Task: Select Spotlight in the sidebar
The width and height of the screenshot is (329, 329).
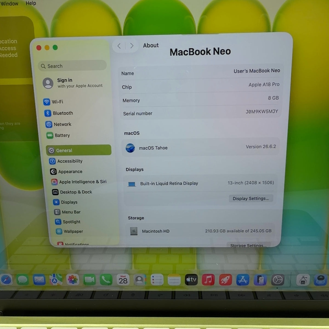Action: click(x=68, y=222)
